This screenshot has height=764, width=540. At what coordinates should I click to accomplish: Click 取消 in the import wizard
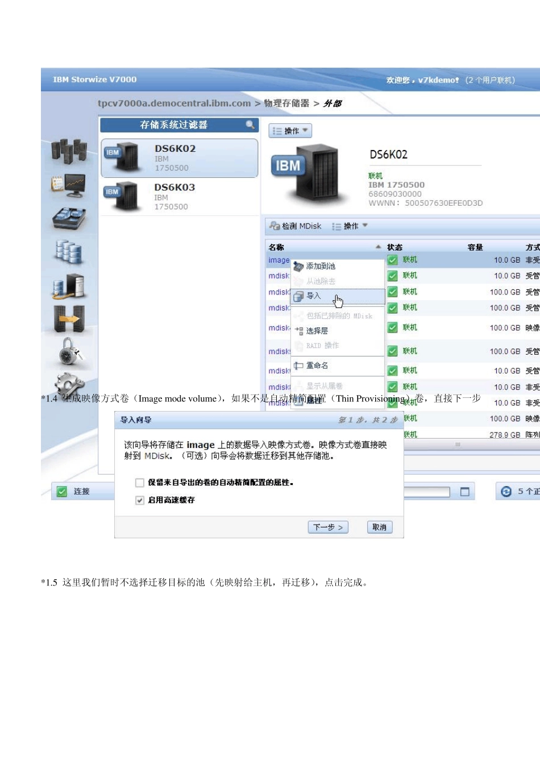tap(379, 528)
